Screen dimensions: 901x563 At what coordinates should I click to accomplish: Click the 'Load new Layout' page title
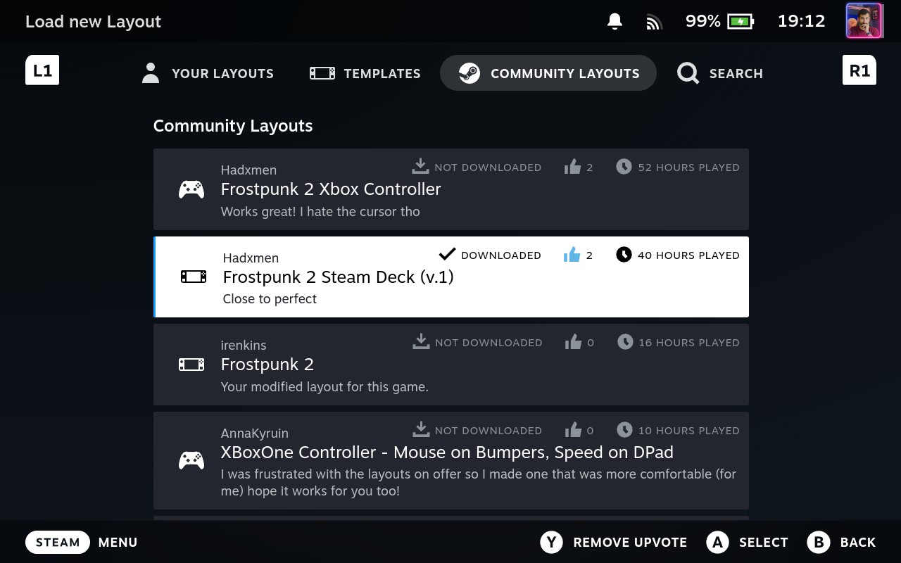coord(93,22)
